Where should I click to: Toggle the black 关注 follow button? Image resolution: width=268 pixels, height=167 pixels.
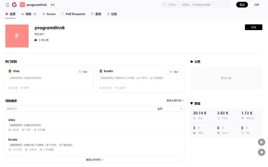pyautogui.click(x=253, y=27)
